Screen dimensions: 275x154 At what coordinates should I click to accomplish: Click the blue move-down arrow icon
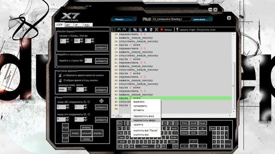(x=146, y=30)
